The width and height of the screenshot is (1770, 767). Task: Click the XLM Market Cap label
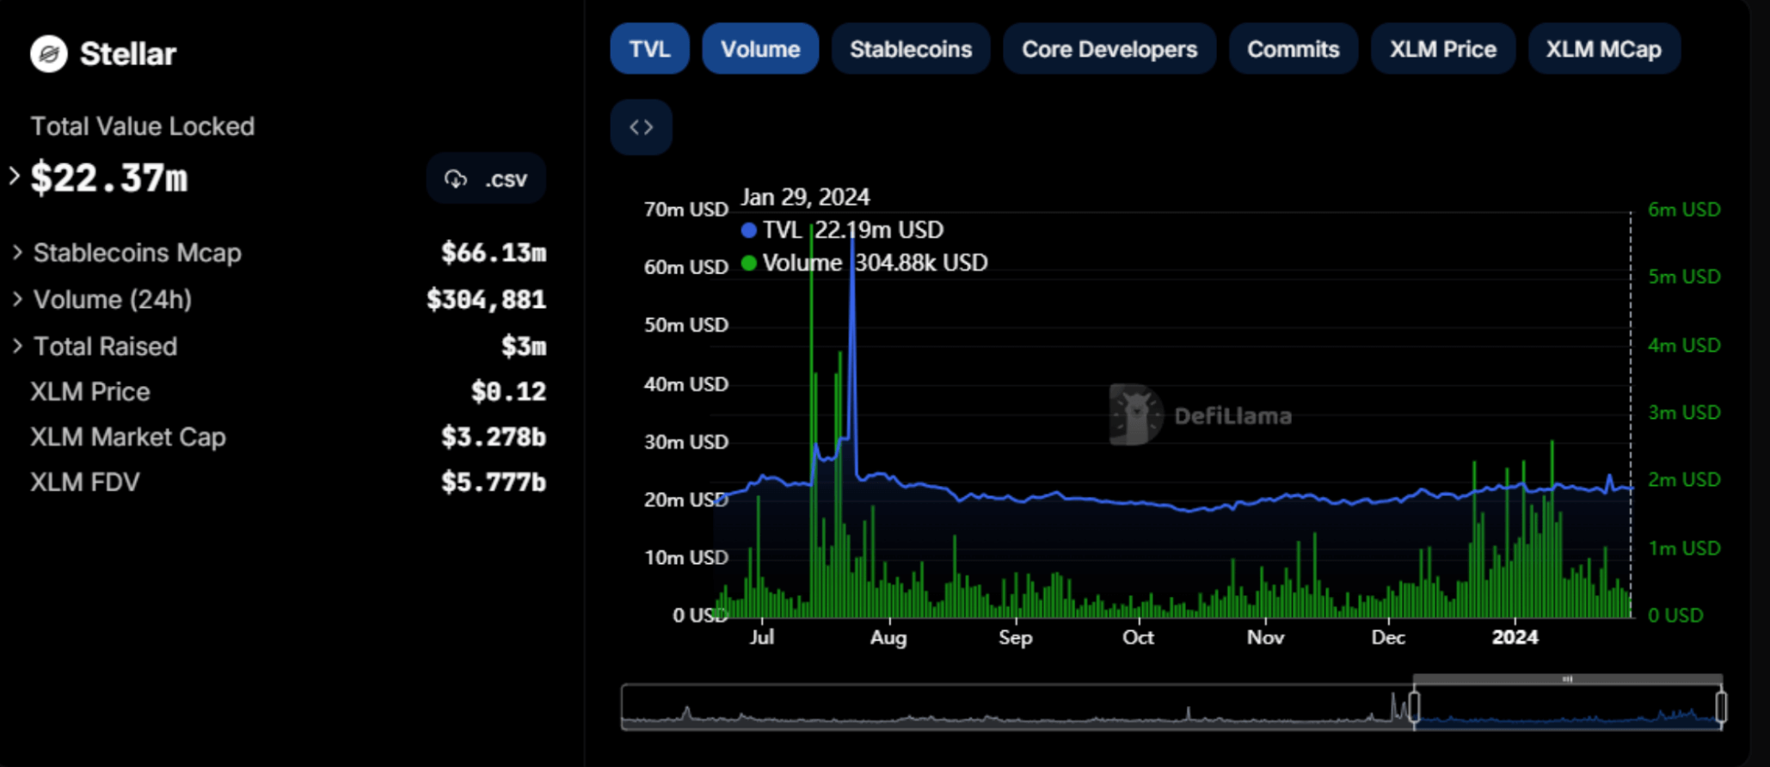pyautogui.click(x=128, y=437)
